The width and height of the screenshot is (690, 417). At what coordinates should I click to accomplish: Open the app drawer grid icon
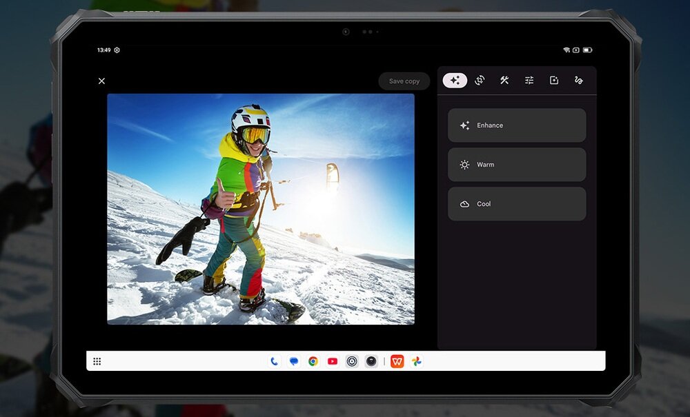click(97, 361)
